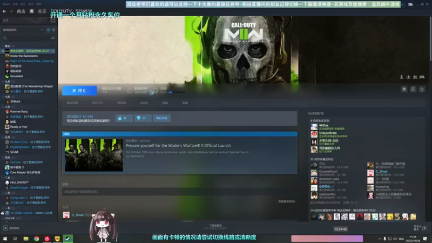The image size is (432, 243).
Task: Open the 讨论区 discussions tab
Action: (x=144, y=103)
